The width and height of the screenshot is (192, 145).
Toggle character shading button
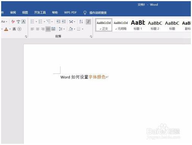(x=14, y=29)
